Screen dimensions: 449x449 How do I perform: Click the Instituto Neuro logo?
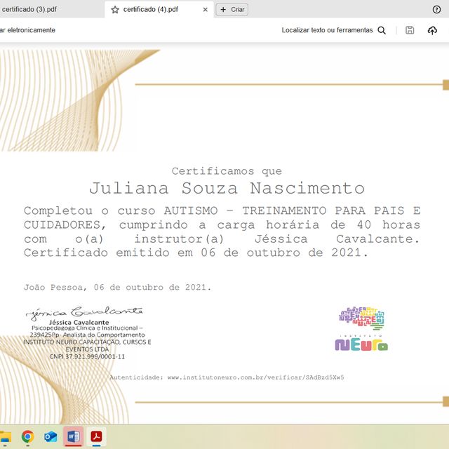361,329
